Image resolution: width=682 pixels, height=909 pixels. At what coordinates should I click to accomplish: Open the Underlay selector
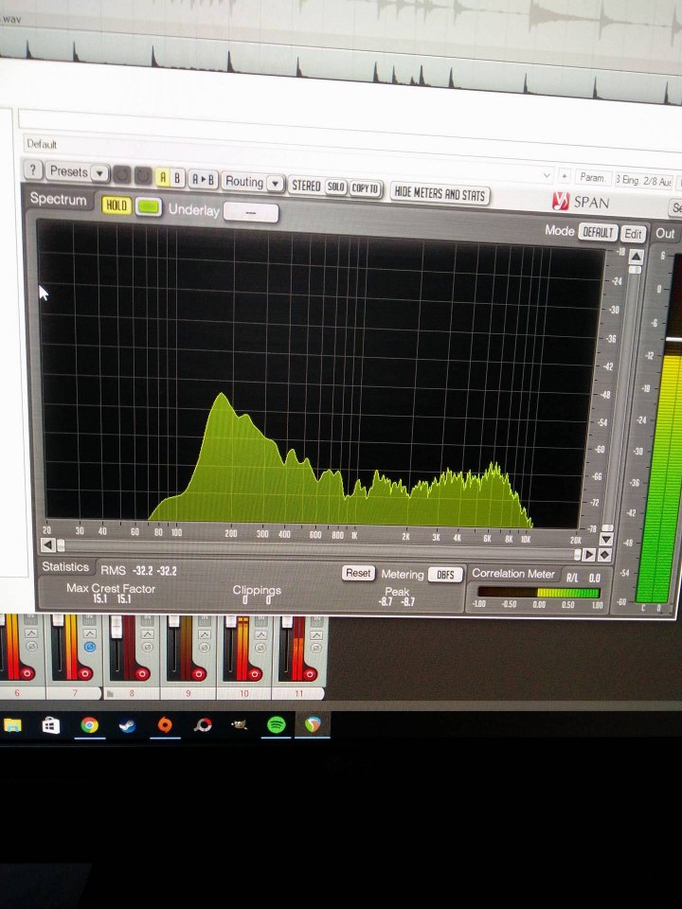[250, 212]
